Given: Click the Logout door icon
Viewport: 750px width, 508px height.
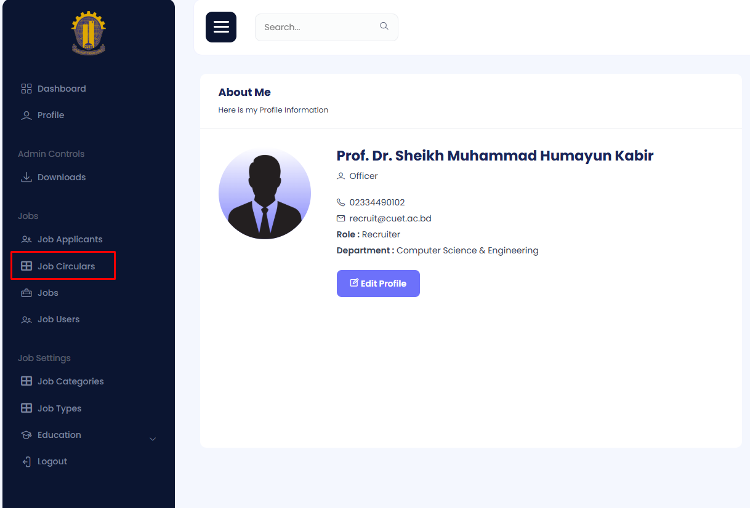Looking at the screenshot, I should (x=26, y=461).
